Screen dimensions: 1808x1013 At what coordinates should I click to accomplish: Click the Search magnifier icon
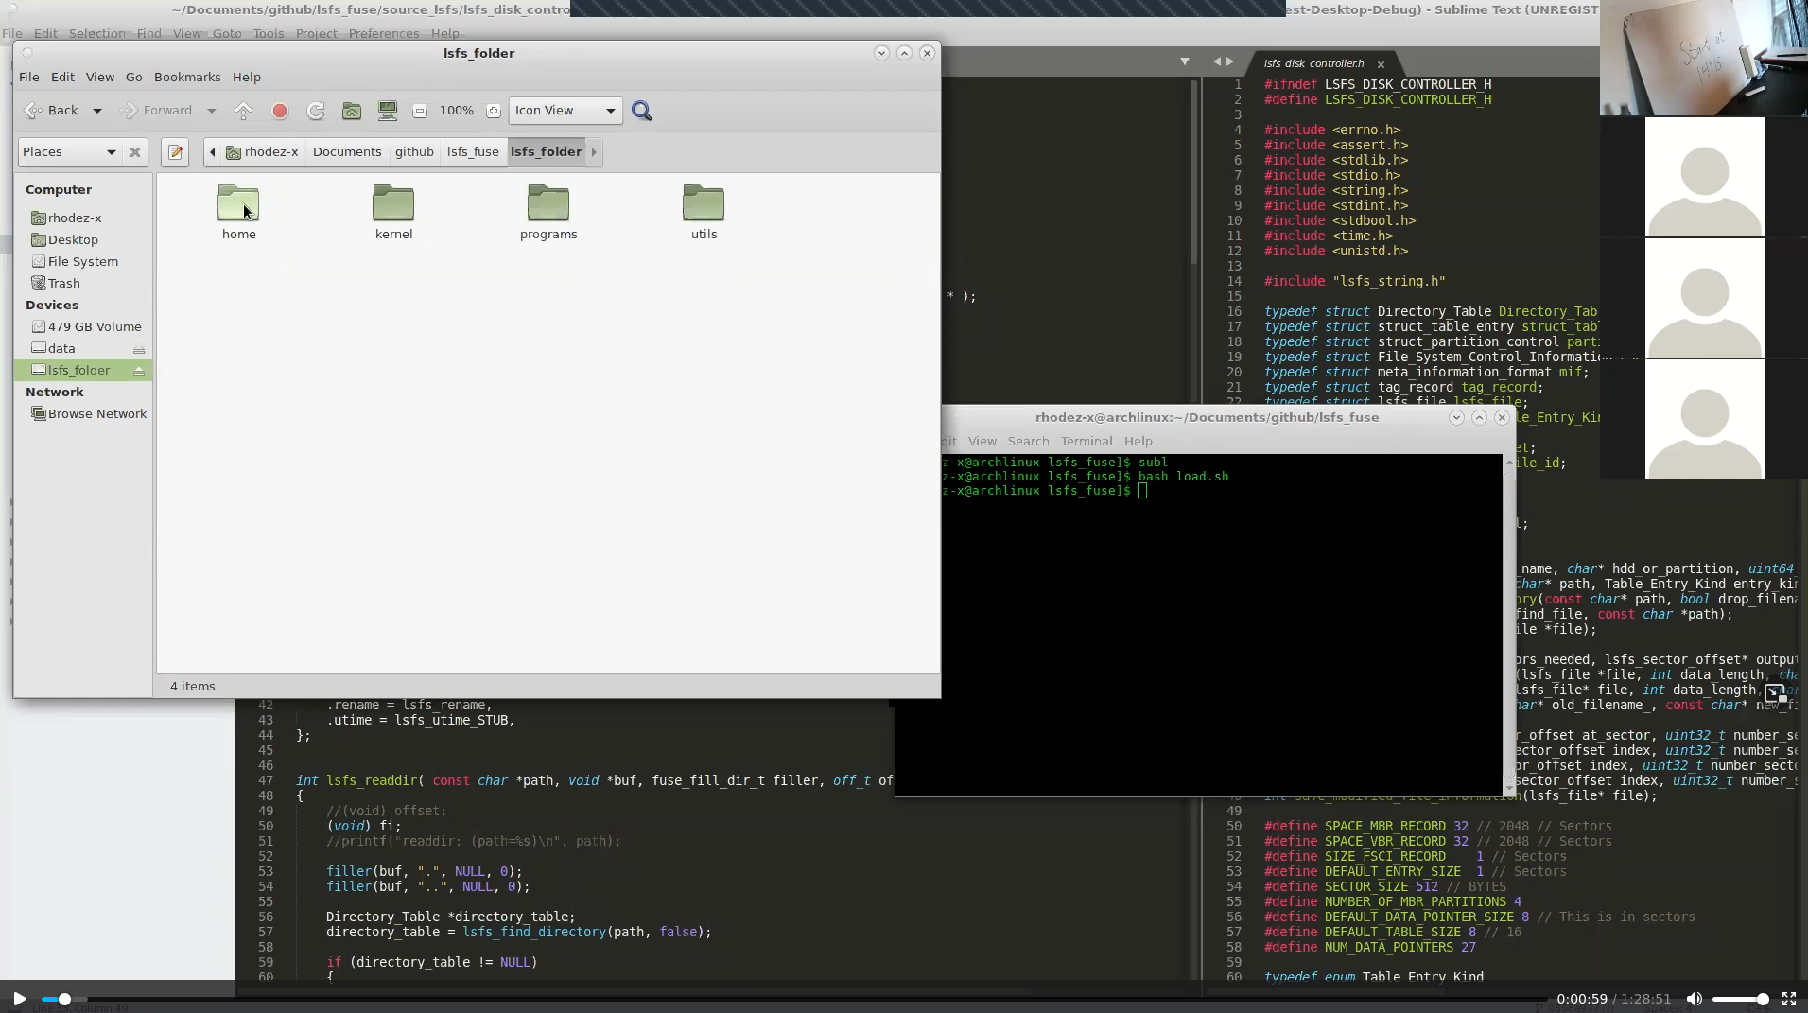[x=642, y=111]
